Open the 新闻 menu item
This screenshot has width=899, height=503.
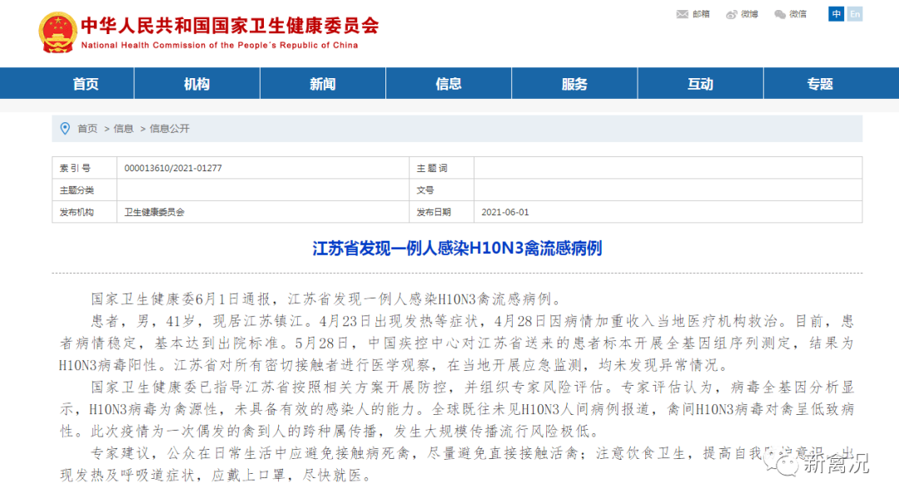pyautogui.click(x=322, y=83)
